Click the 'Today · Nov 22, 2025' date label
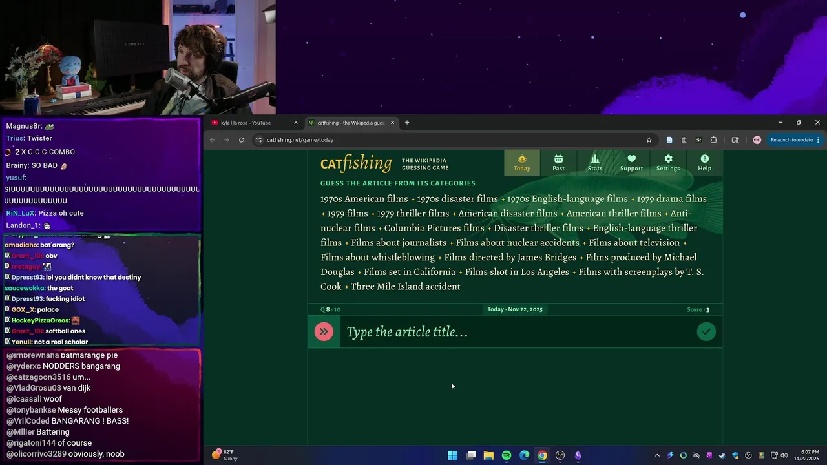 [x=515, y=309]
